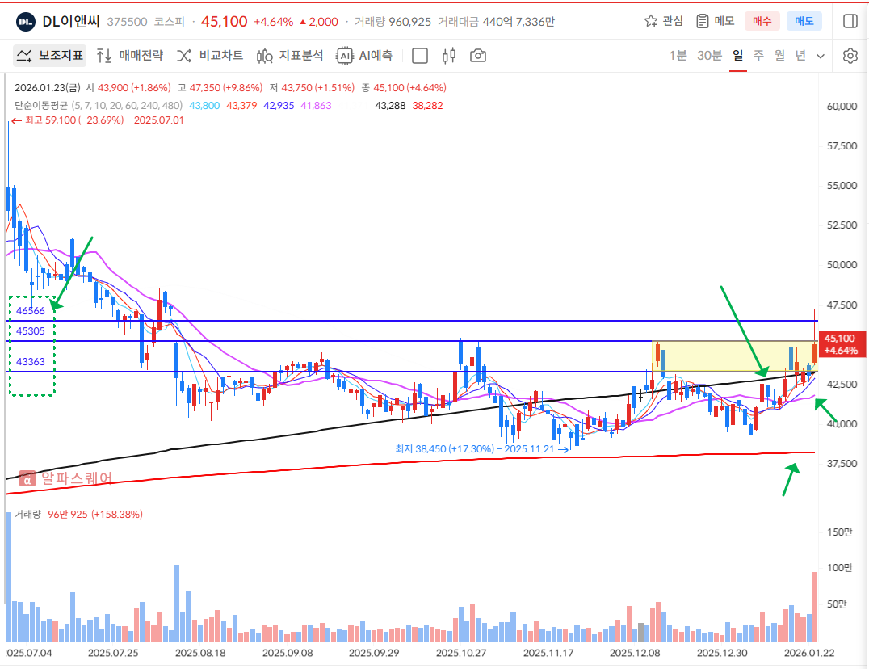Switch to 30분 timeframe tab
Viewport: 869px width, 669px height.
[709, 56]
